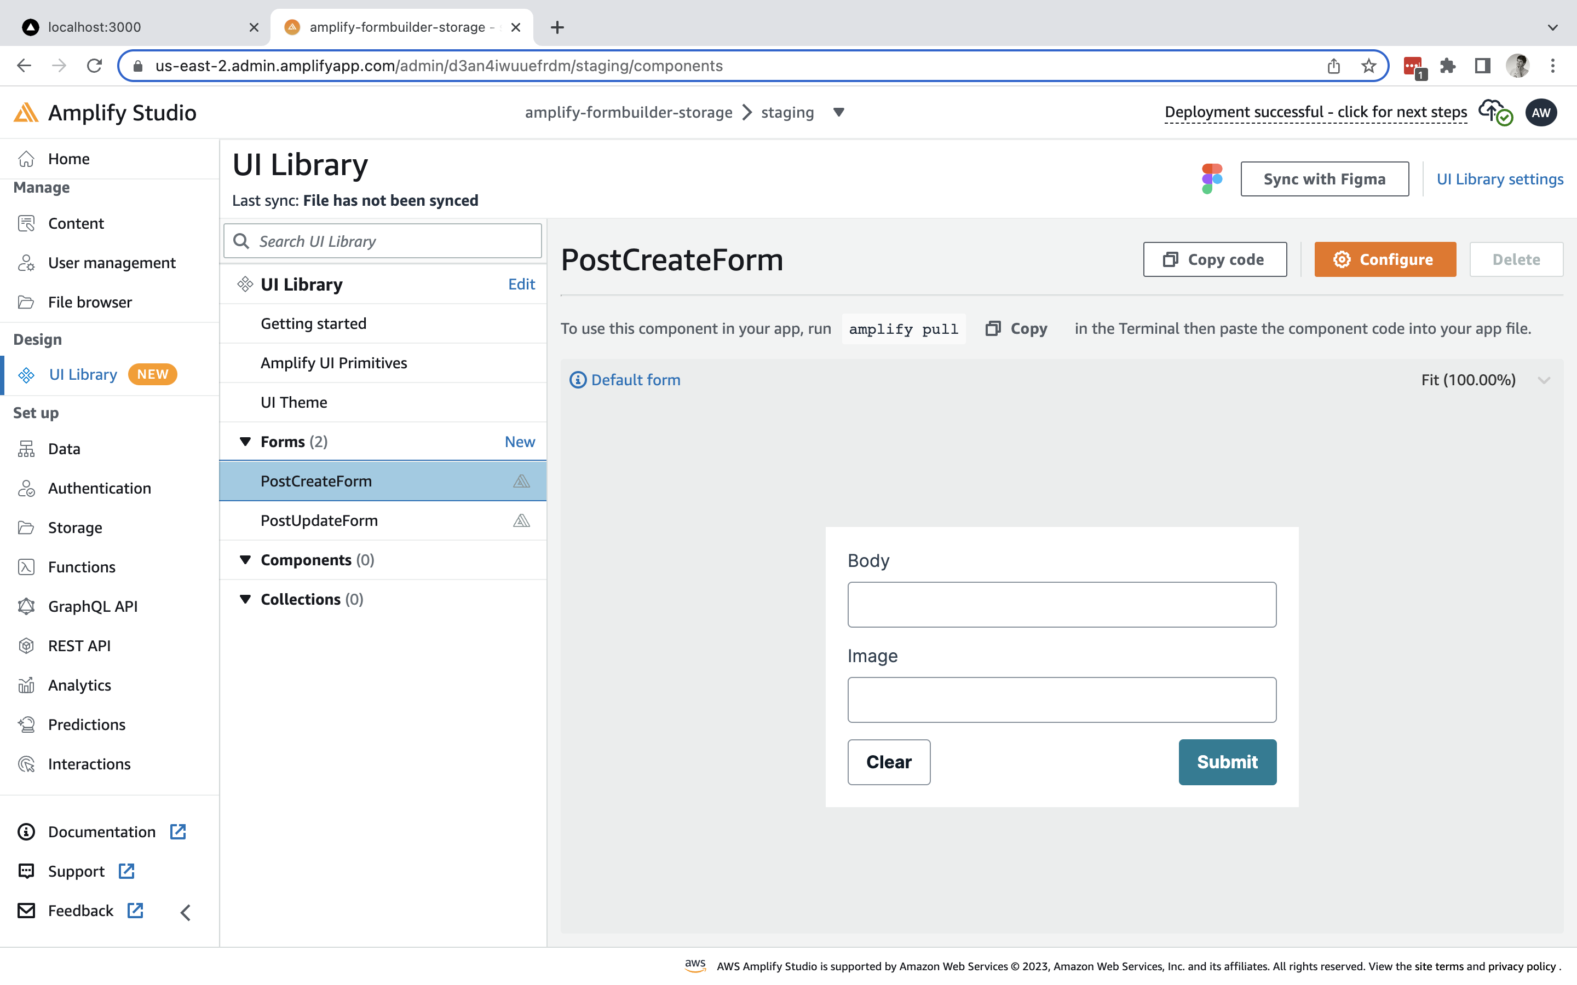This screenshot has height=985, width=1577.
Task: Select the Data setup icon
Action: click(26, 448)
